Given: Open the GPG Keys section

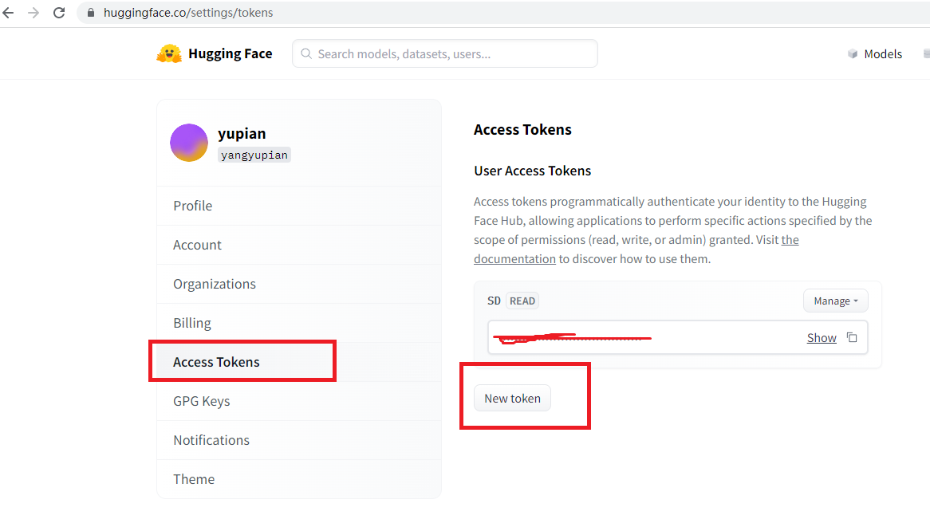Looking at the screenshot, I should click(299, 401).
